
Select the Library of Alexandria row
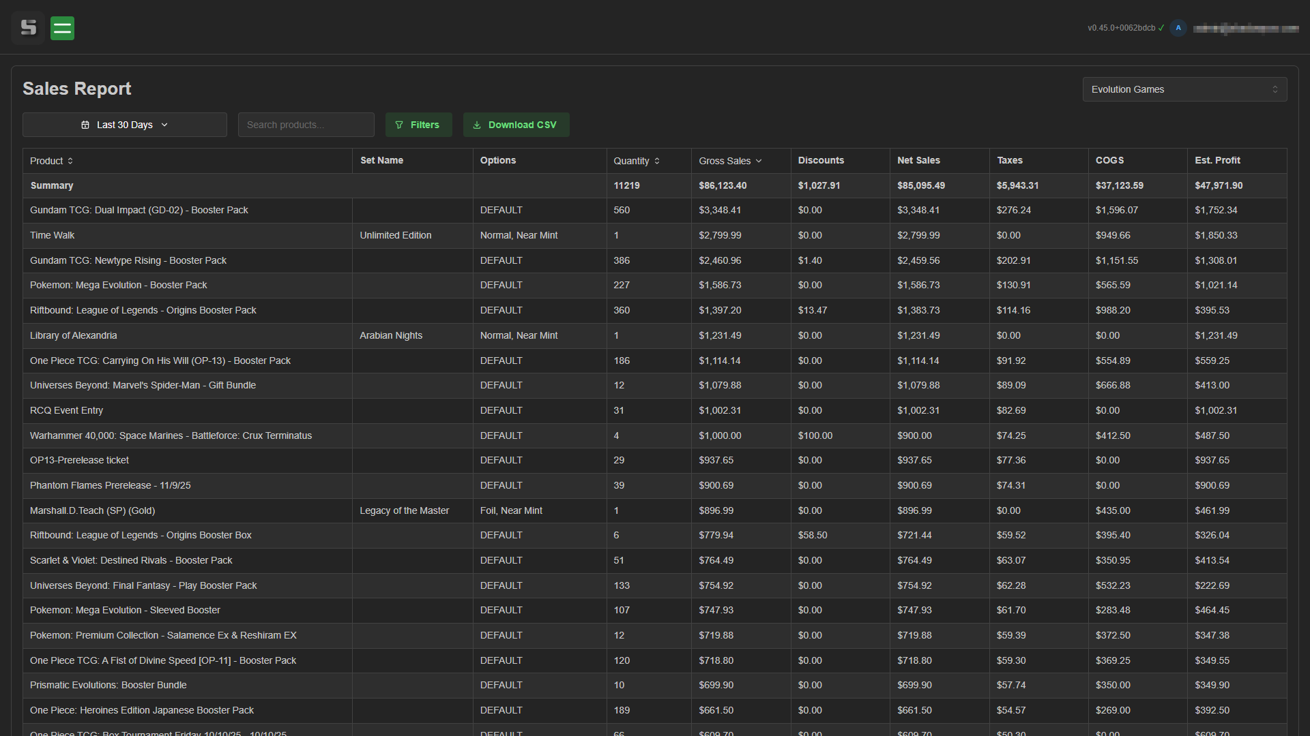pyautogui.click(x=74, y=335)
